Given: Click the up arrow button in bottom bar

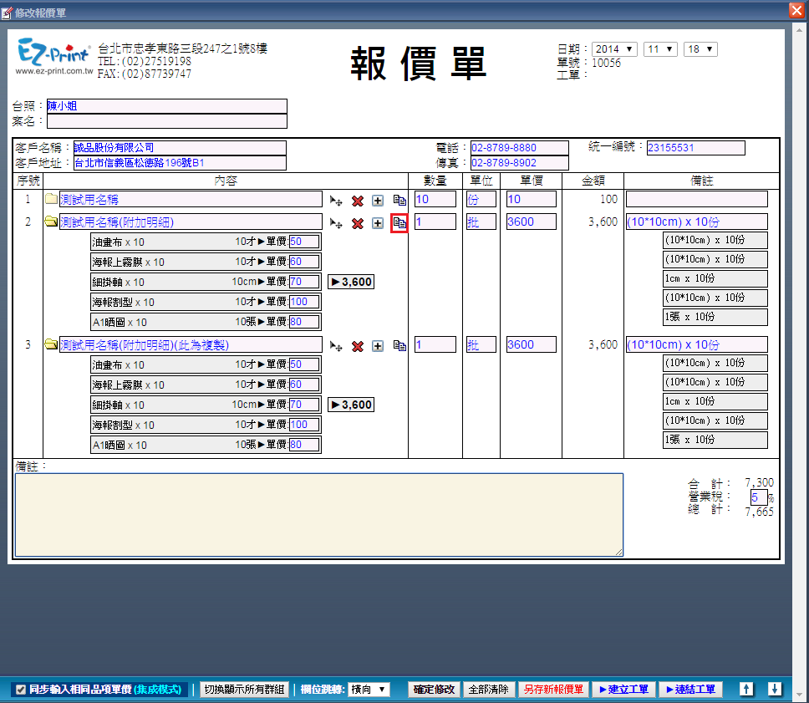Looking at the screenshot, I should point(747,690).
